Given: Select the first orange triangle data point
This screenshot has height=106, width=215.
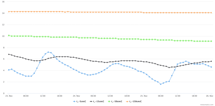Looking at the screenshot, I should pyautogui.click(x=9, y=12).
